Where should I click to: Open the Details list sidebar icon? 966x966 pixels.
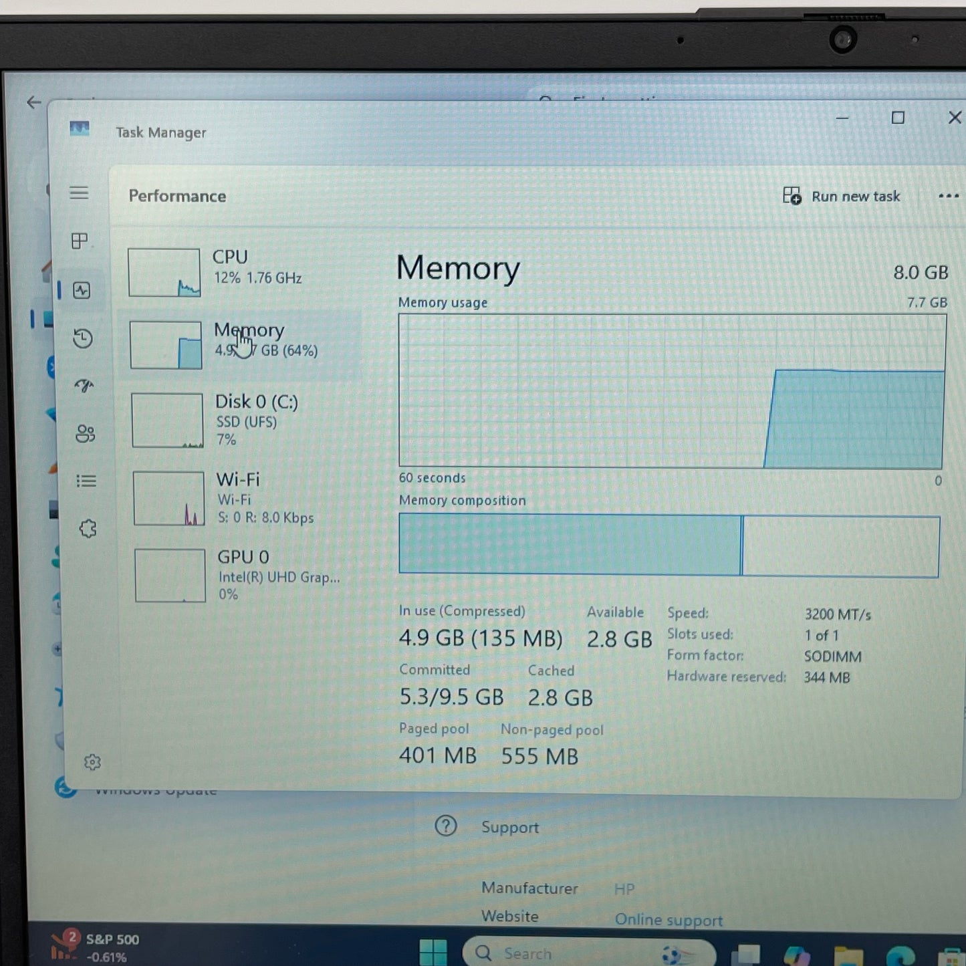pyautogui.click(x=86, y=481)
